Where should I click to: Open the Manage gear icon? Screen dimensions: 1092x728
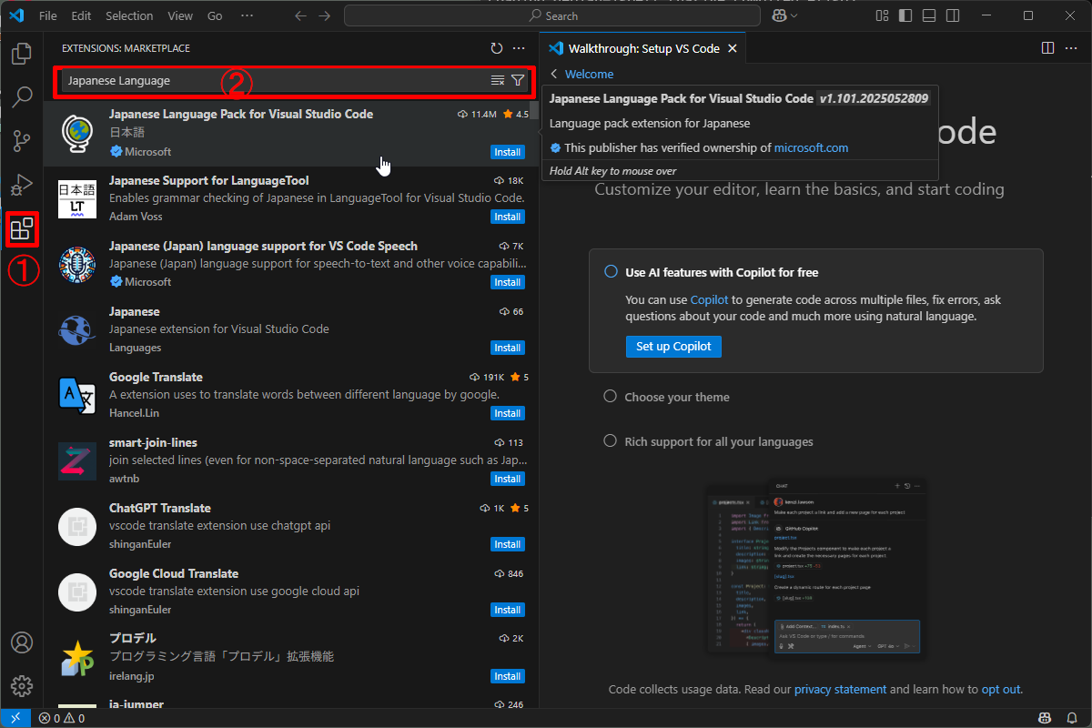tap(21, 685)
